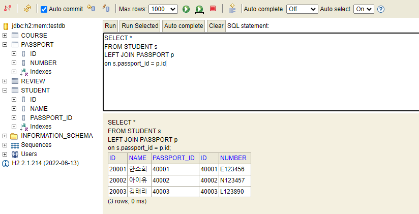Expand the NUMBER column node
This screenshot has height=214, width=419.
pyautogui.click(x=14, y=63)
